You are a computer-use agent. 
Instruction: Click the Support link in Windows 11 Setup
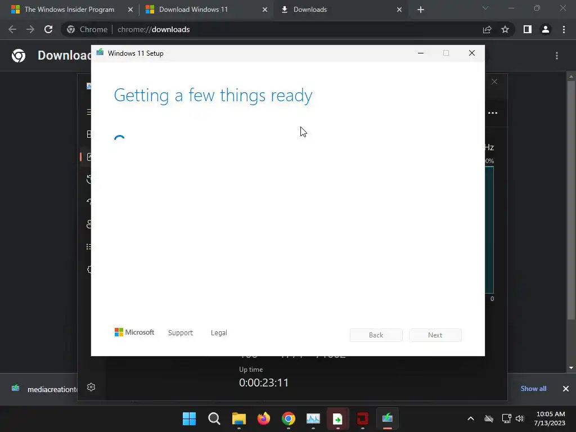click(x=181, y=333)
